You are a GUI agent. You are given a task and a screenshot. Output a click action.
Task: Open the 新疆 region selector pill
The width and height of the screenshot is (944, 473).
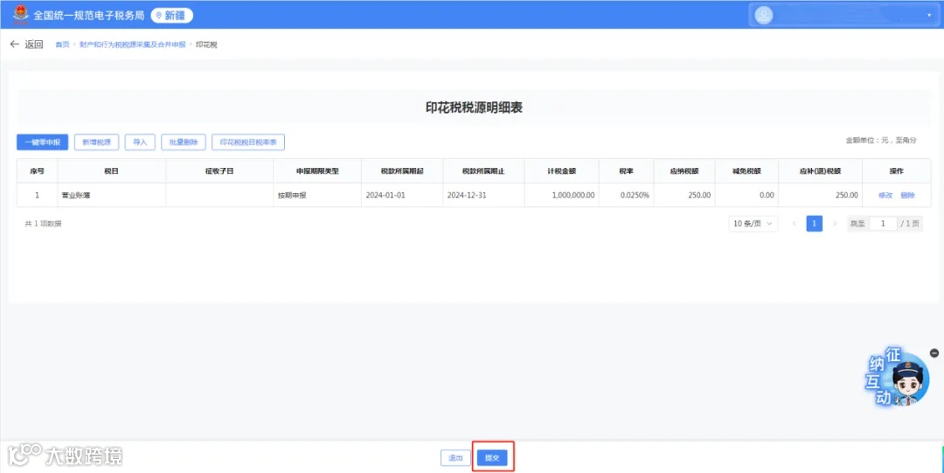click(x=171, y=16)
